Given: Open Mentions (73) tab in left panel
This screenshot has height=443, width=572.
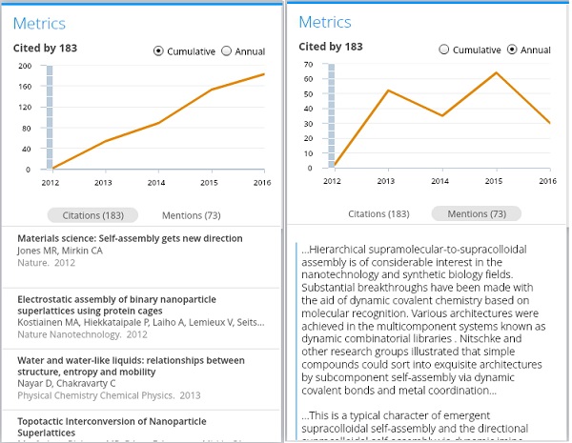Looking at the screenshot, I should click(x=192, y=215).
